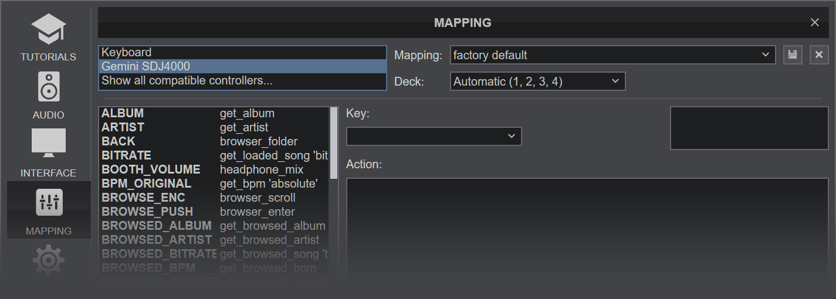Select the ALBUM get_album mapping row
This screenshot has height=299, width=836.
(214, 113)
